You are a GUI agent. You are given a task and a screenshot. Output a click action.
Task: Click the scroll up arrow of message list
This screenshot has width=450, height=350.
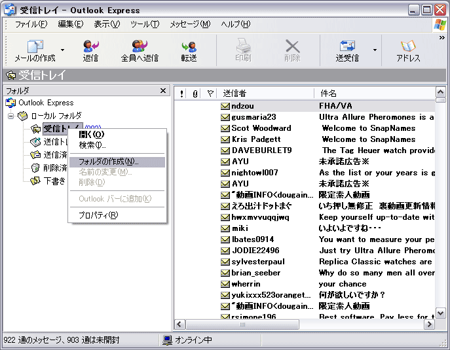pyautogui.click(x=441, y=92)
